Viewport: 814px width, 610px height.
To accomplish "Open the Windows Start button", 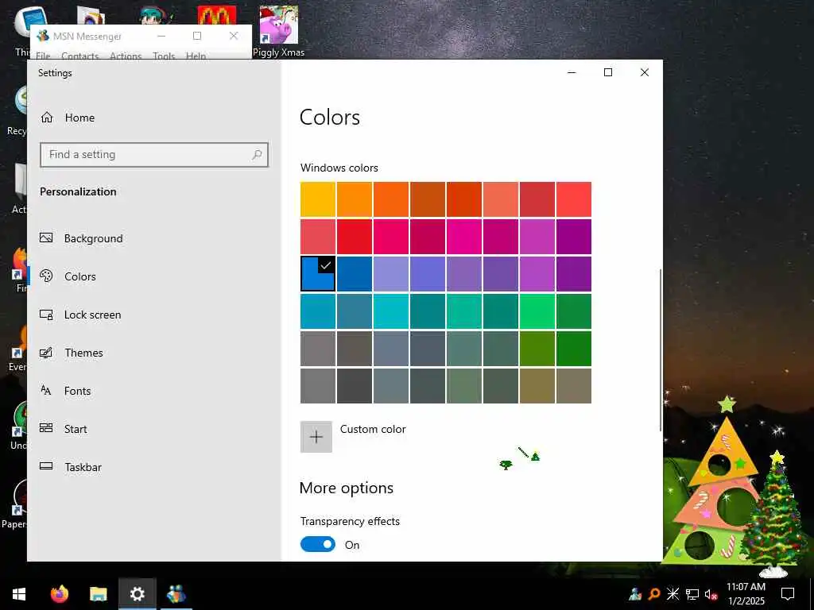I will pos(19,594).
